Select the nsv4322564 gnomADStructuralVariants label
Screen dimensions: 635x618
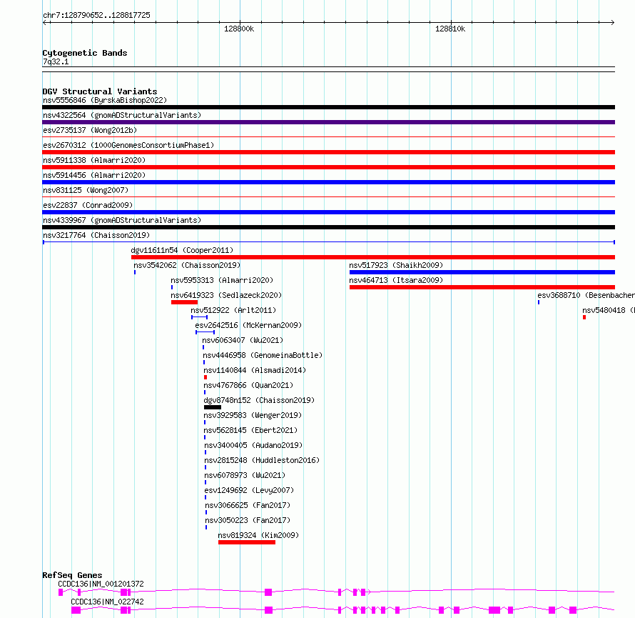pyautogui.click(x=122, y=115)
